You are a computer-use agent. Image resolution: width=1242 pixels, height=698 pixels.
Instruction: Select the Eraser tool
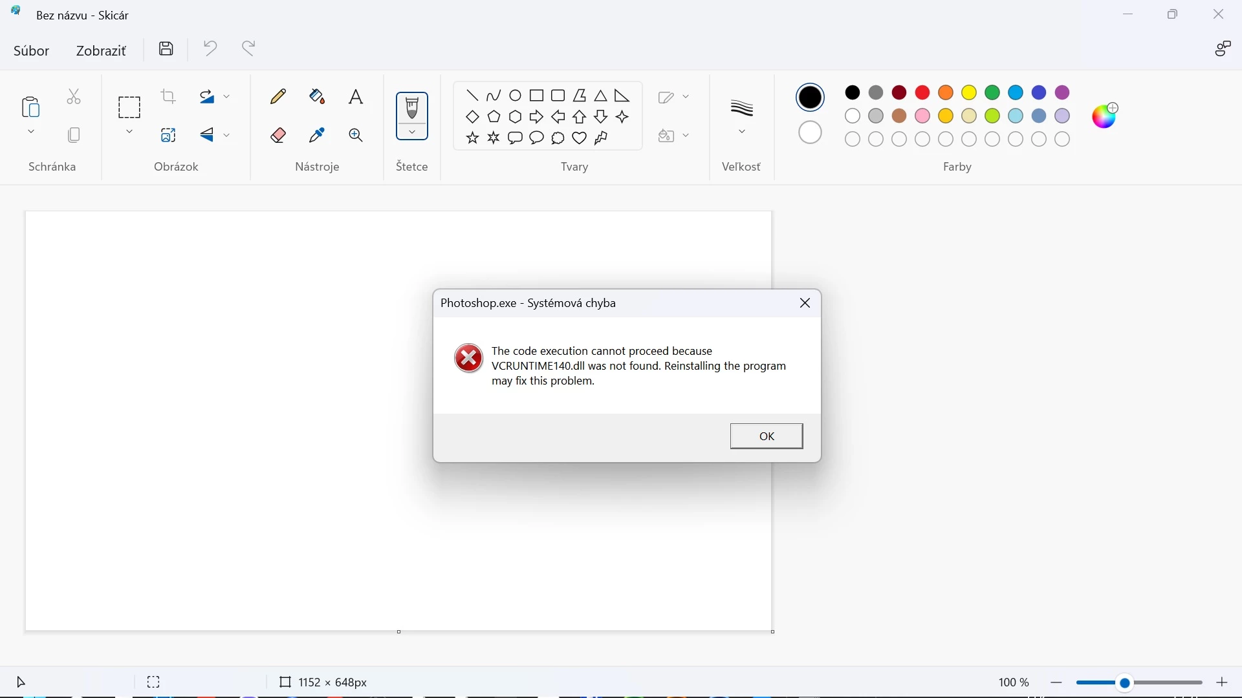[278, 135]
